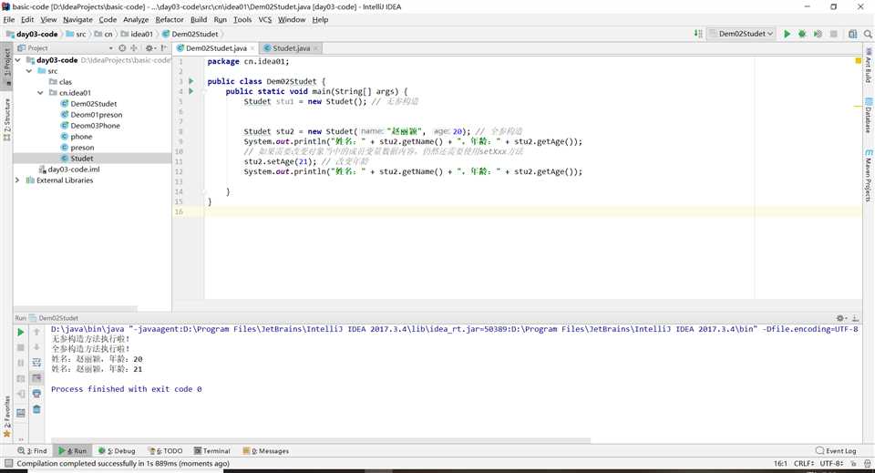Open the Terminal tool window

pos(212,451)
